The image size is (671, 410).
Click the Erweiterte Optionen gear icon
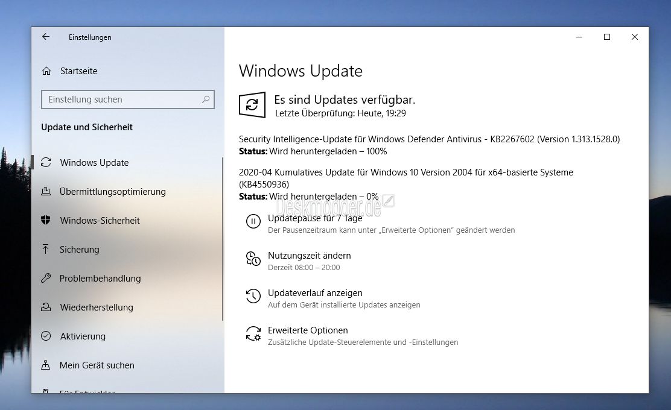pos(253,333)
